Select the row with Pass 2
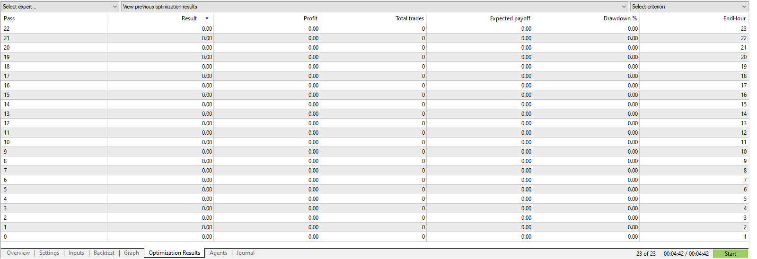The width and height of the screenshot is (757, 259). 374,218
